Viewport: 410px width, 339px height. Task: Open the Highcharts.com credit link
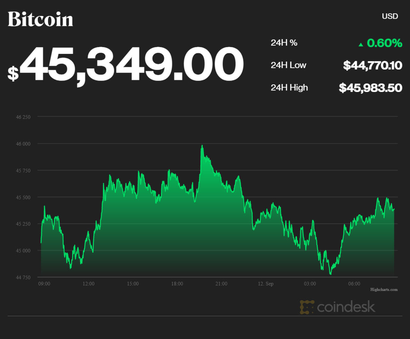(x=384, y=290)
